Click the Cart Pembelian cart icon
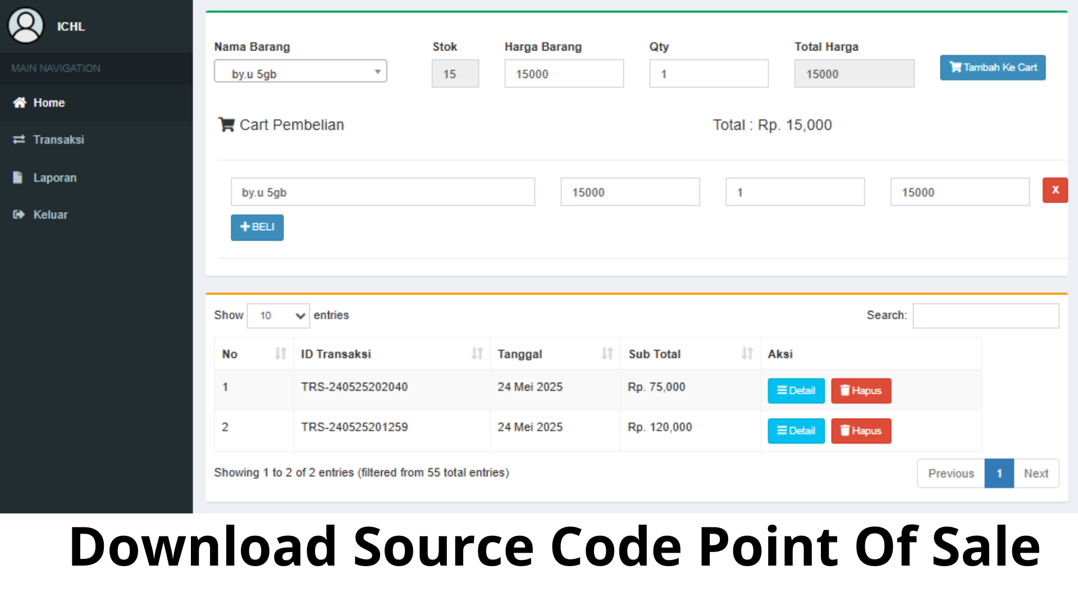 point(226,124)
